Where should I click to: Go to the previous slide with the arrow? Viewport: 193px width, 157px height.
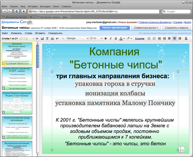(x=33, y=38)
